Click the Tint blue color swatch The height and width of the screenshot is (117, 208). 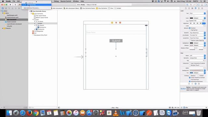(x=191, y=73)
